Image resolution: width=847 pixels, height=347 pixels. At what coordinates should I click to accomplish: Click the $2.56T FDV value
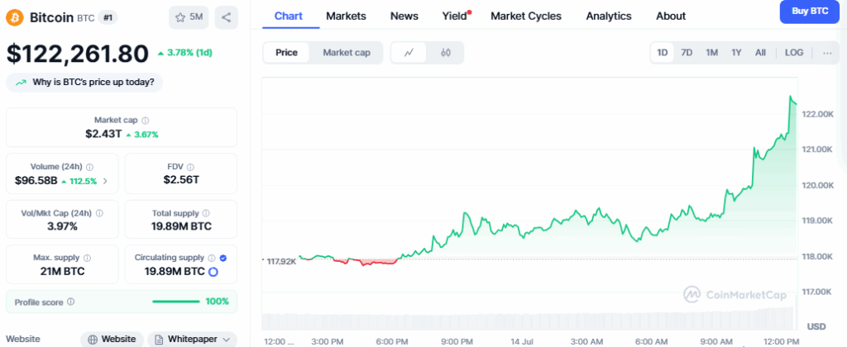[181, 180]
